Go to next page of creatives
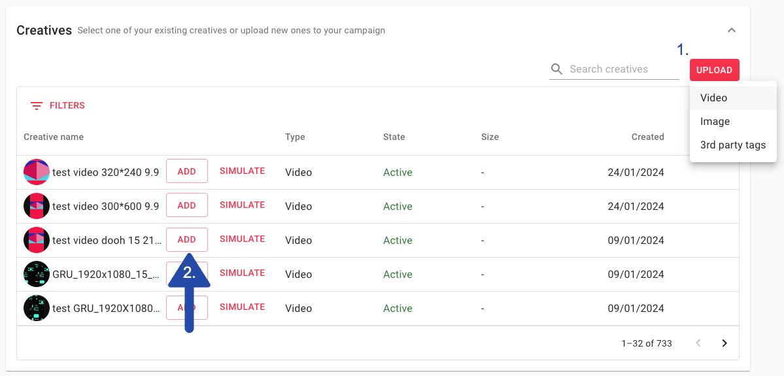The height and width of the screenshot is (376, 784). coord(724,343)
